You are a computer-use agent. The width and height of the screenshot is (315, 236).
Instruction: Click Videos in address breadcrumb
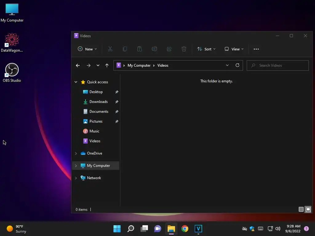(x=163, y=65)
